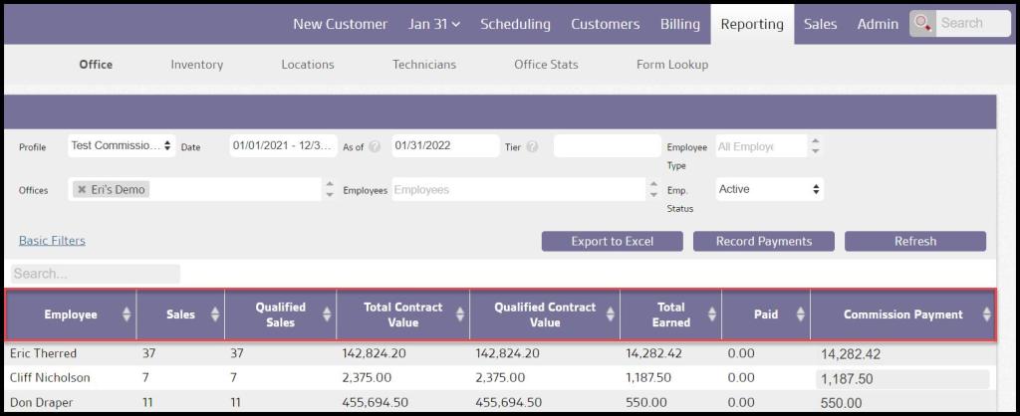Open the Billing menu
The width and height of the screenshot is (1020, 416).
pos(679,24)
